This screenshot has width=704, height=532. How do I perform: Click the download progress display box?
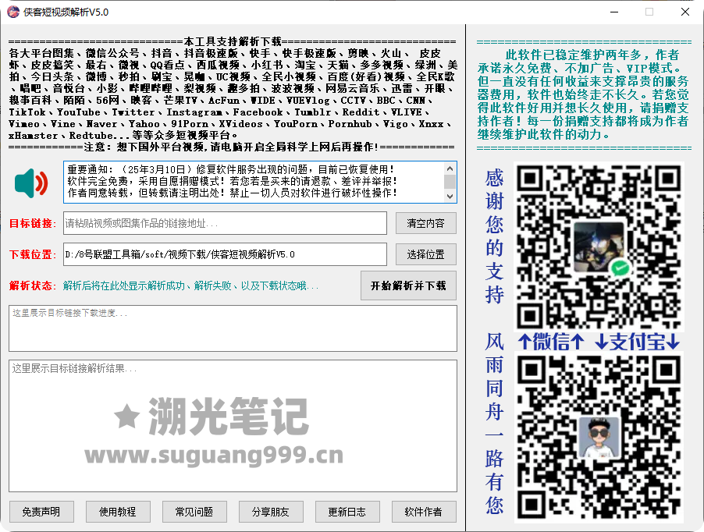pyautogui.click(x=233, y=328)
